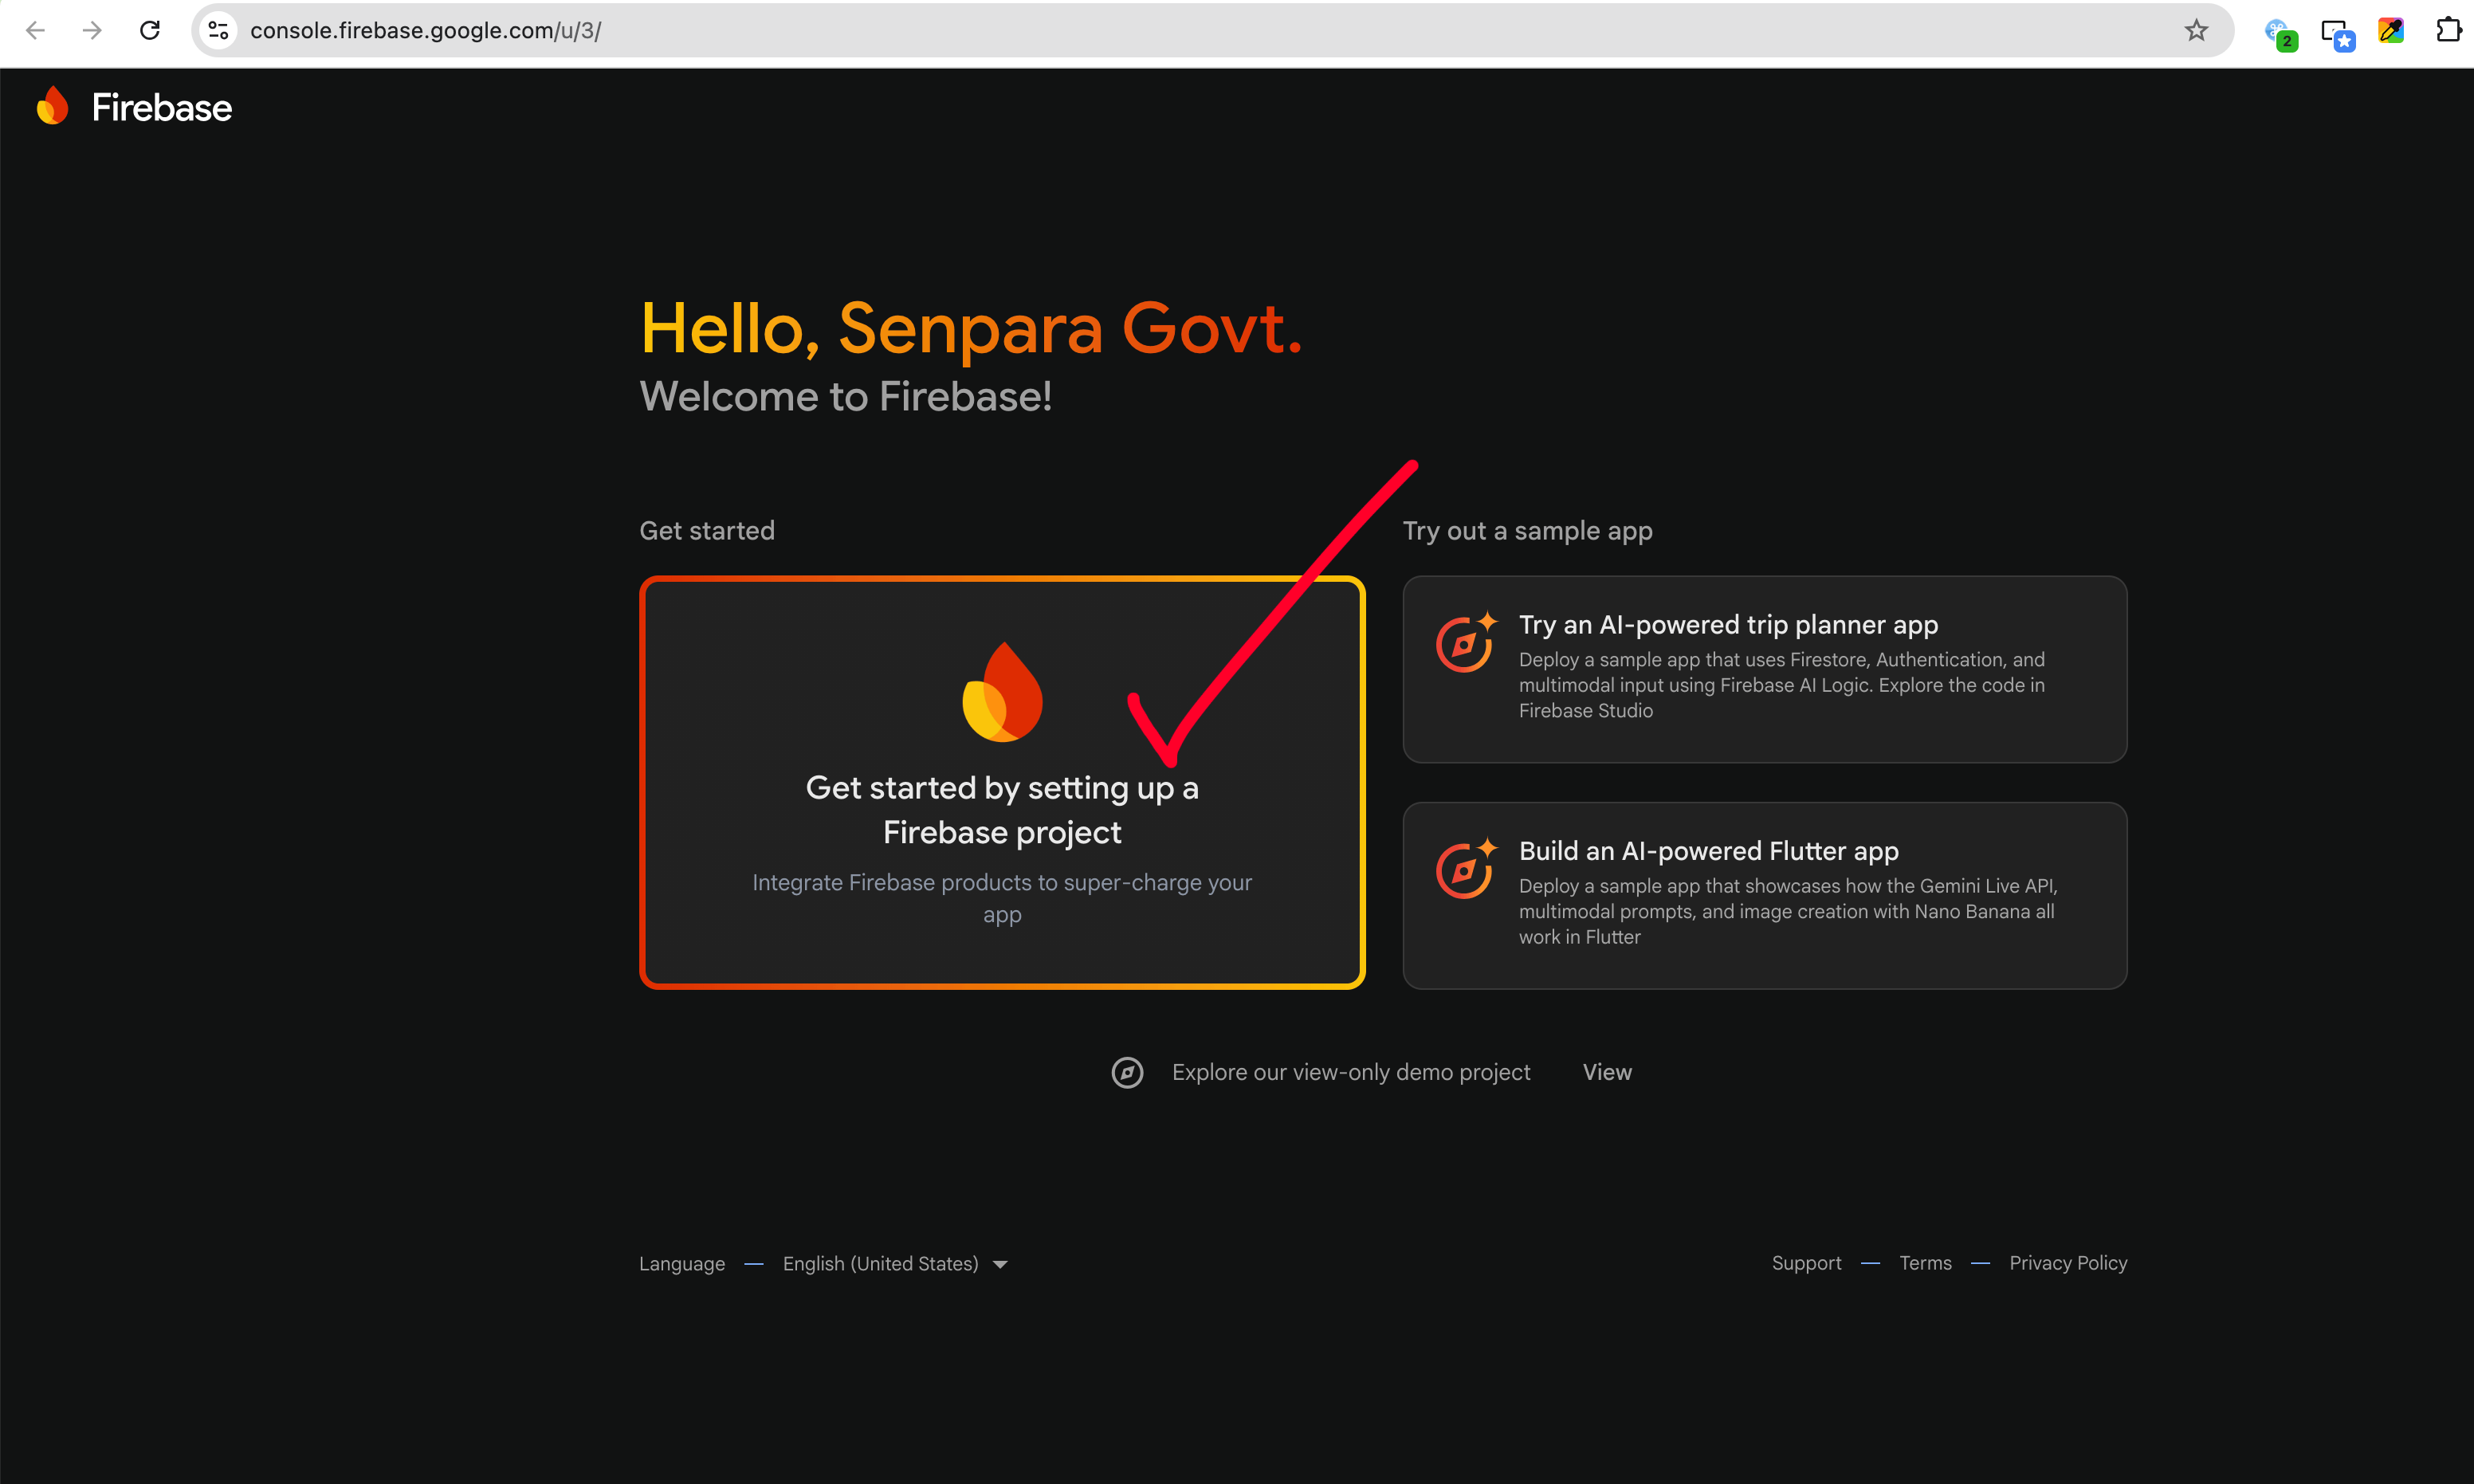The height and width of the screenshot is (1484, 2474).
Task: Click the 'Language' label in footer
Action: coord(682,1264)
